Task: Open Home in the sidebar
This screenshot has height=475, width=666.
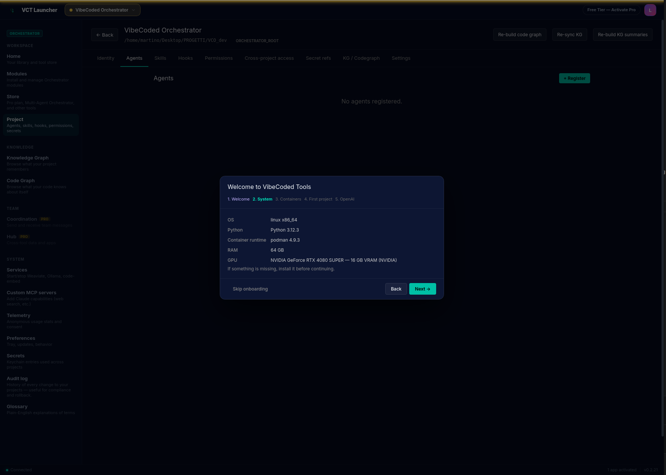Action: [x=41, y=59]
